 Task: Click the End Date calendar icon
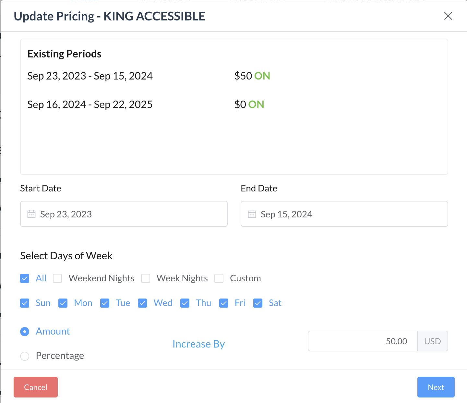point(252,214)
